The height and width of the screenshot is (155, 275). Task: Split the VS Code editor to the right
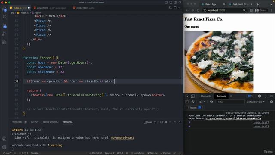(175, 8)
